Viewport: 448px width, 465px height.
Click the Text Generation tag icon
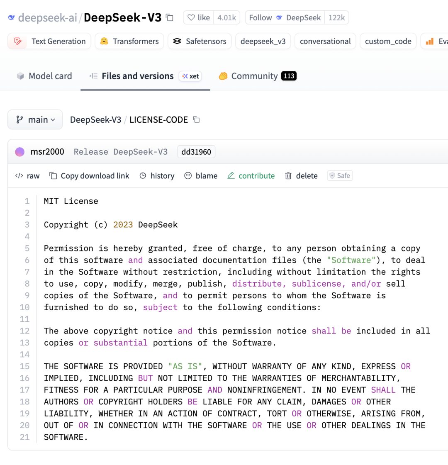18,41
